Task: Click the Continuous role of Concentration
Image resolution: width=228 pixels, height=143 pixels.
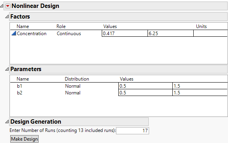Action: [69, 34]
